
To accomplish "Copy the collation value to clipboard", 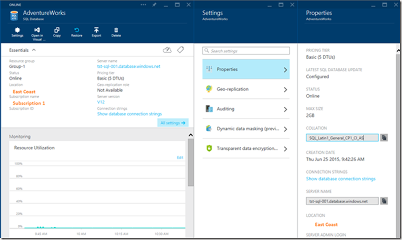I will (384, 137).
